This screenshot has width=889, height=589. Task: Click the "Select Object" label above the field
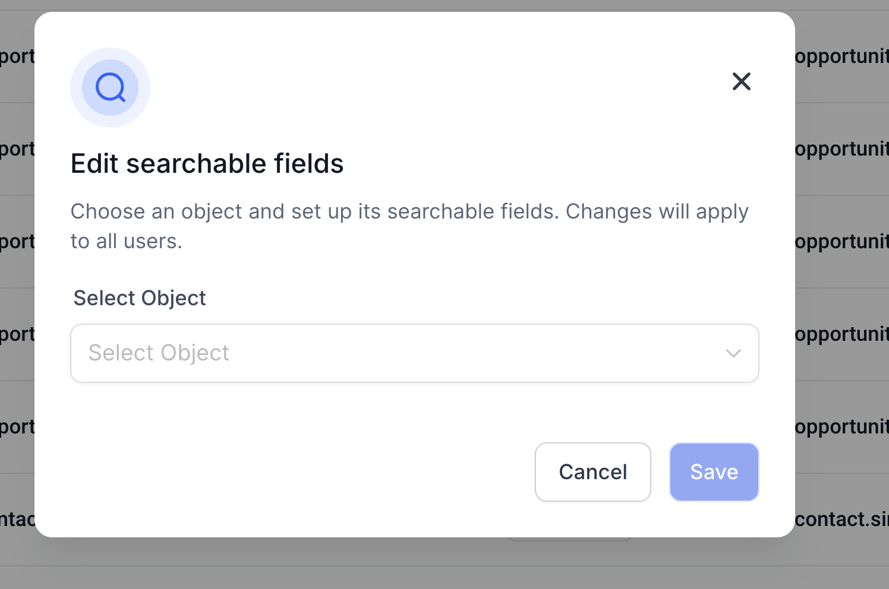tap(140, 298)
